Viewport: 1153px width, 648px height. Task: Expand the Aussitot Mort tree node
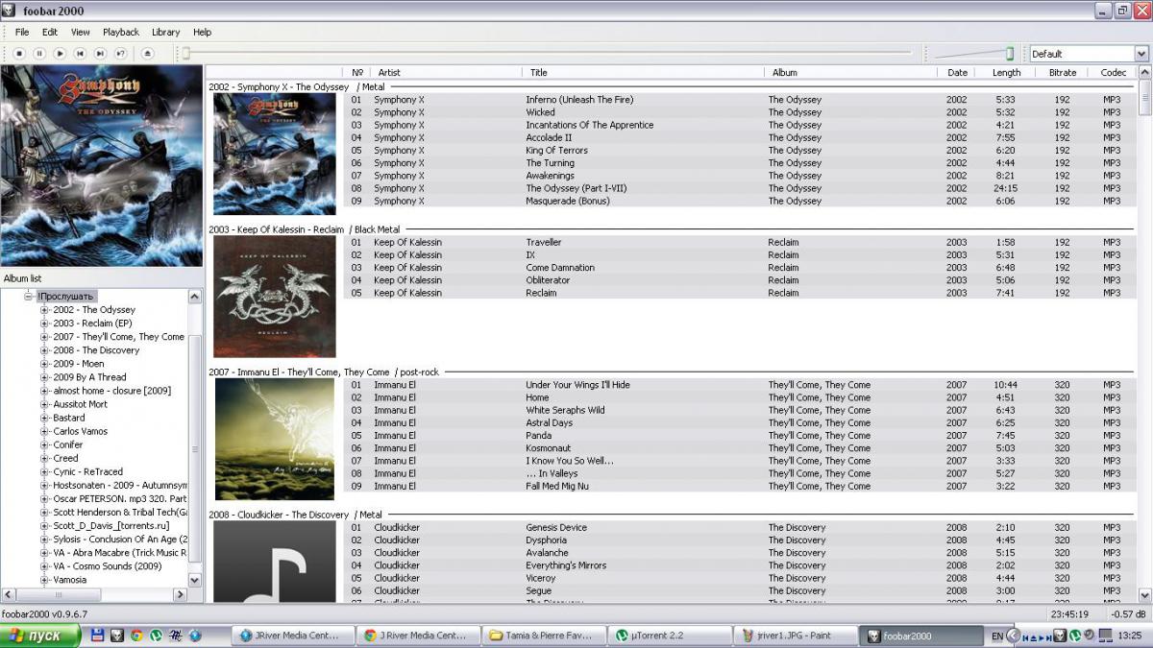pos(44,404)
